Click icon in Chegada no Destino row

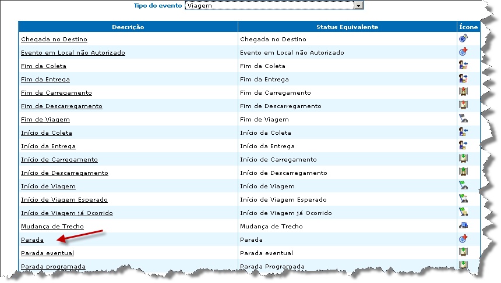(463, 38)
